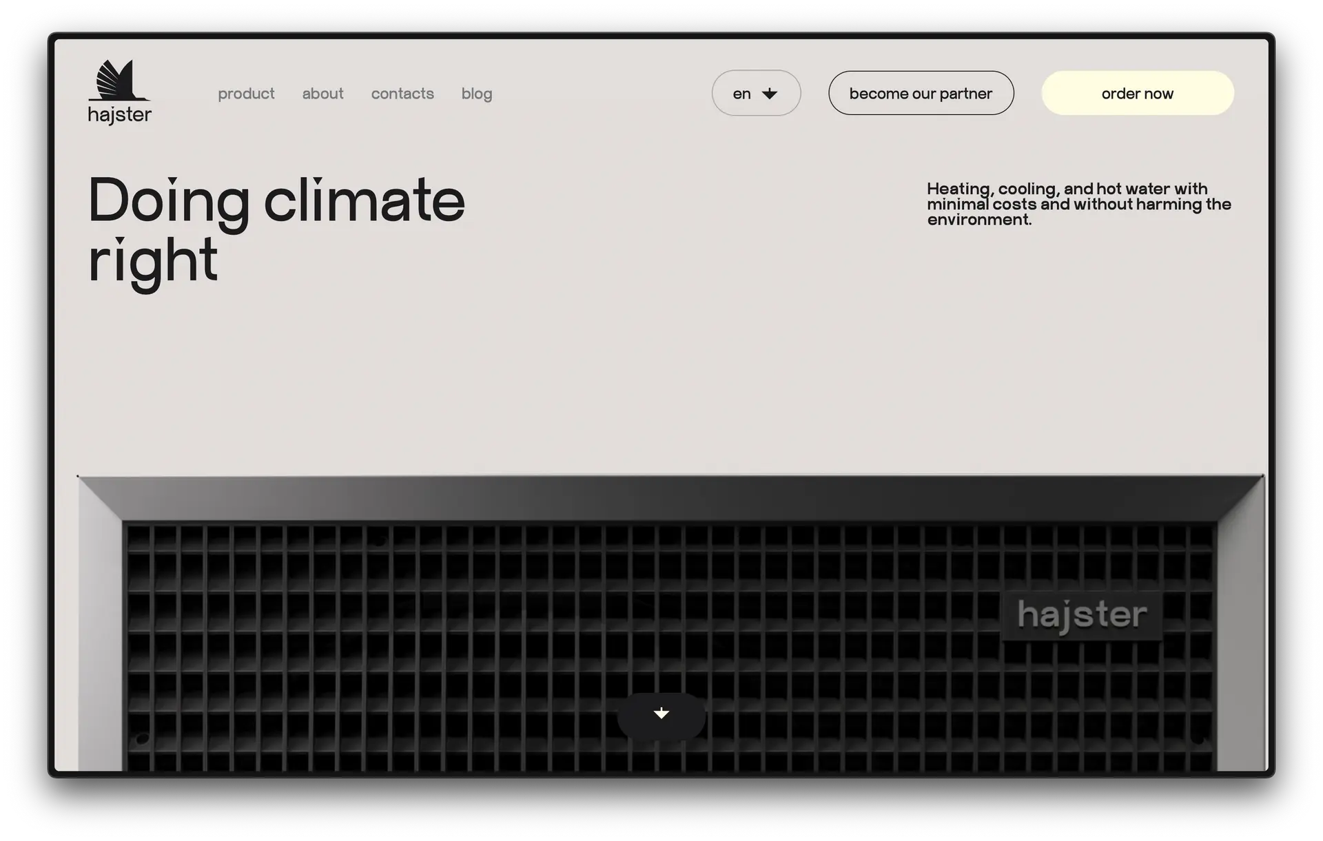
Task: Click the heating and cooling description text
Action: tap(1078, 204)
